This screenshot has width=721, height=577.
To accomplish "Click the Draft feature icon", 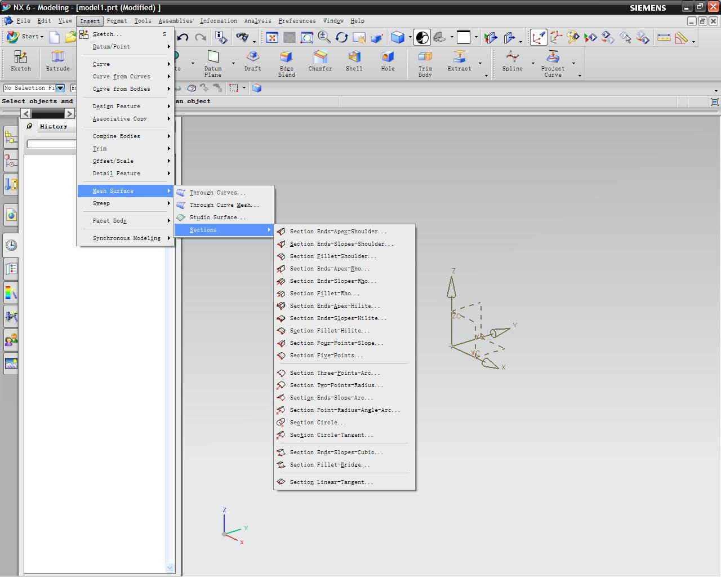I will click(252, 61).
